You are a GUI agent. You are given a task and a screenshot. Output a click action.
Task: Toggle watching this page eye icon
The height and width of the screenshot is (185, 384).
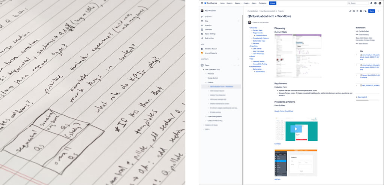click(360, 11)
